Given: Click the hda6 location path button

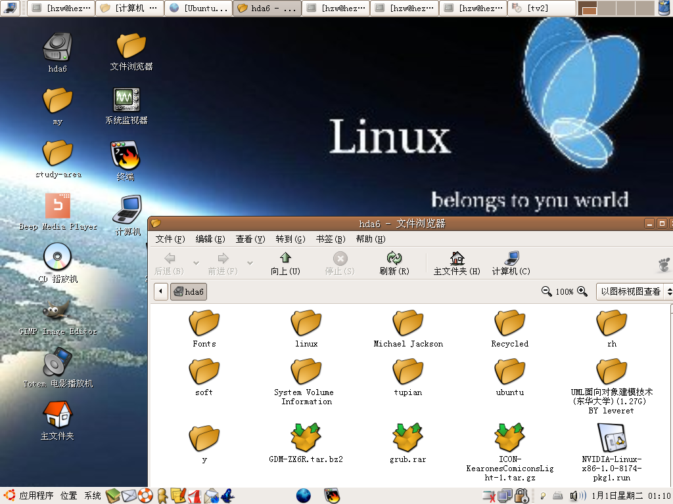Looking at the screenshot, I should [189, 291].
